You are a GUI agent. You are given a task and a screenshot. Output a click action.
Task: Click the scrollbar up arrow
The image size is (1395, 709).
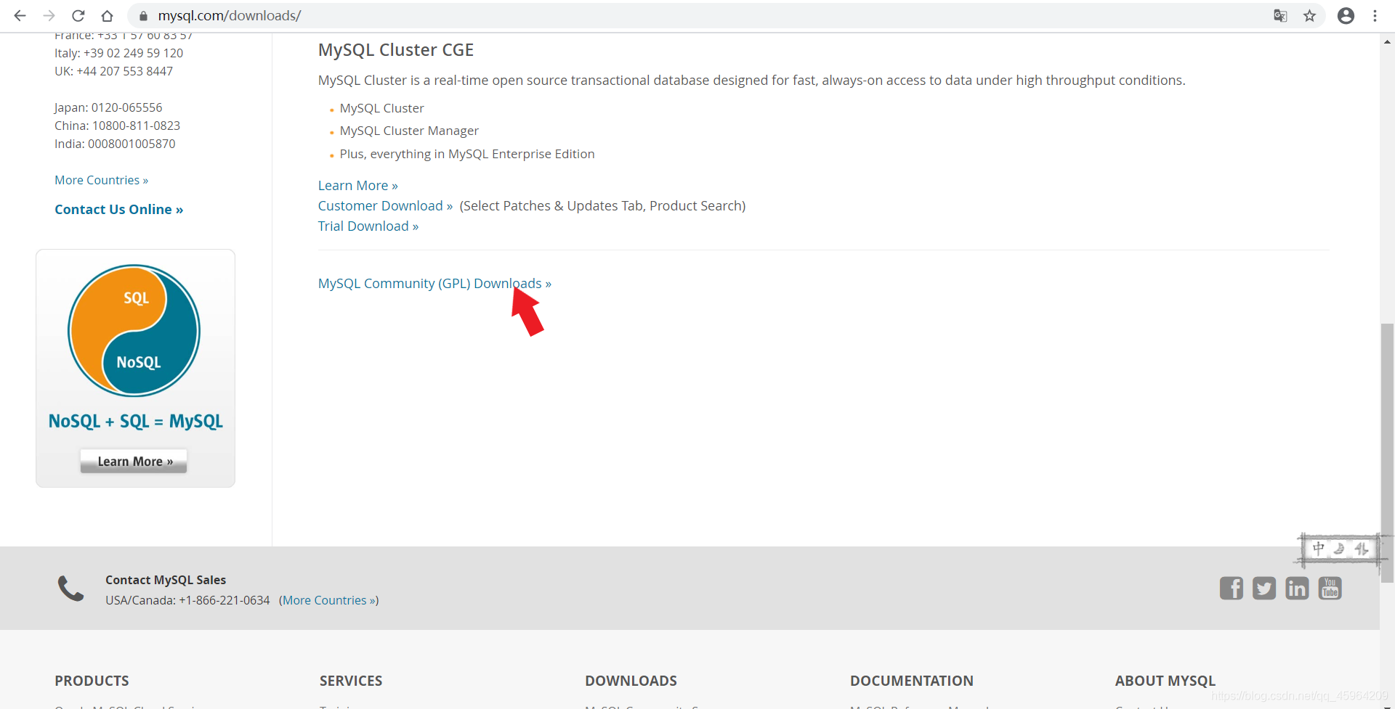point(1387,41)
